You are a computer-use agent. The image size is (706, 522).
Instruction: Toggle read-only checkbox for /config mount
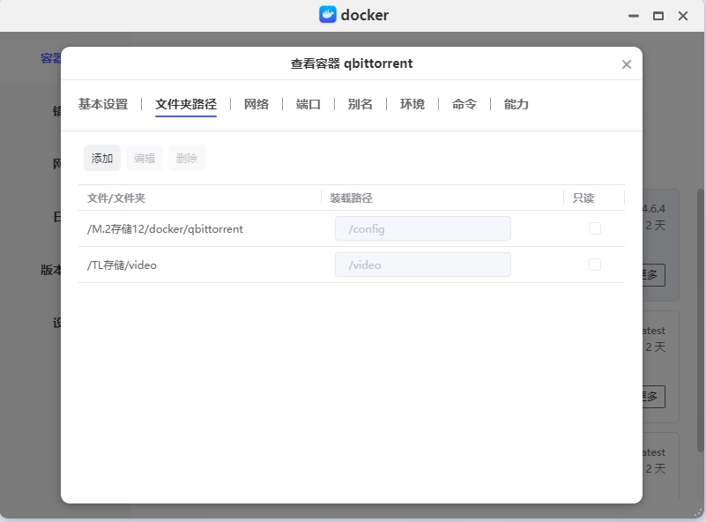tap(595, 228)
